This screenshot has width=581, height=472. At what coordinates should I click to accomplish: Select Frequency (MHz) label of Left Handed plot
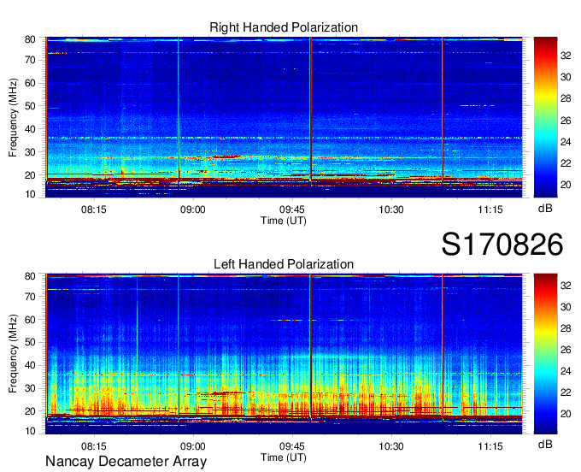point(13,354)
